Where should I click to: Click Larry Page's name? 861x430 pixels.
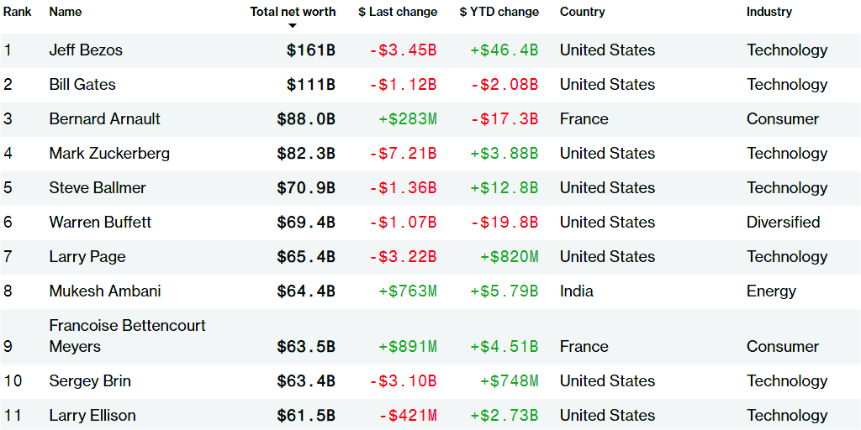tap(87, 257)
